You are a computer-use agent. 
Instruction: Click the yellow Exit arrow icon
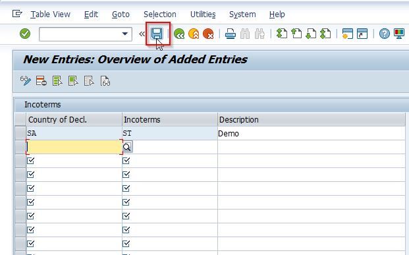[194, 34]
